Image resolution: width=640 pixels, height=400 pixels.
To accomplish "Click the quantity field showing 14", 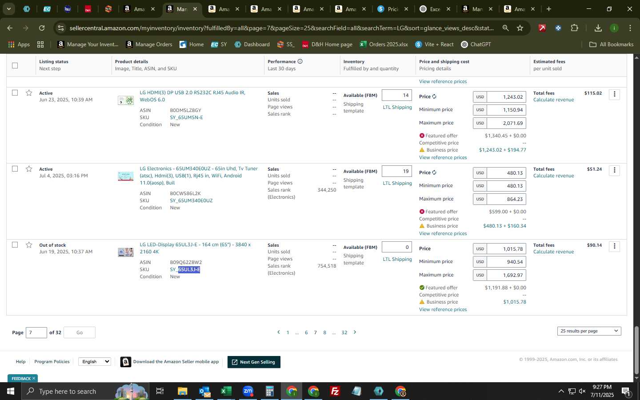I will (x=396, y=95).
